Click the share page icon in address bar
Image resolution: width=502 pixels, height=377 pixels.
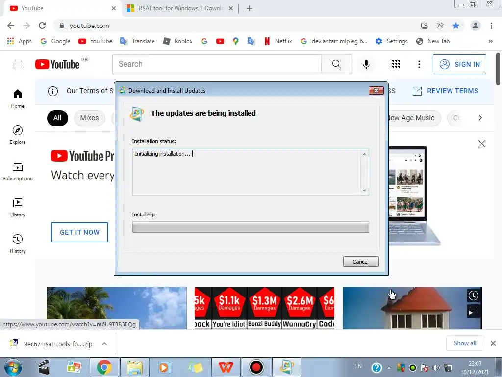pyautogui.click(x=440, y=26)
